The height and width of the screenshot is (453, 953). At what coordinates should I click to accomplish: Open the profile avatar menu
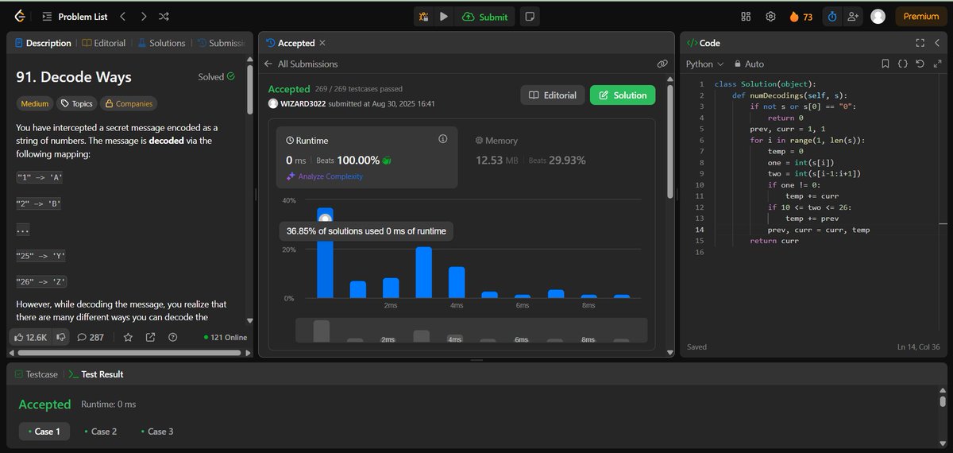878,16
